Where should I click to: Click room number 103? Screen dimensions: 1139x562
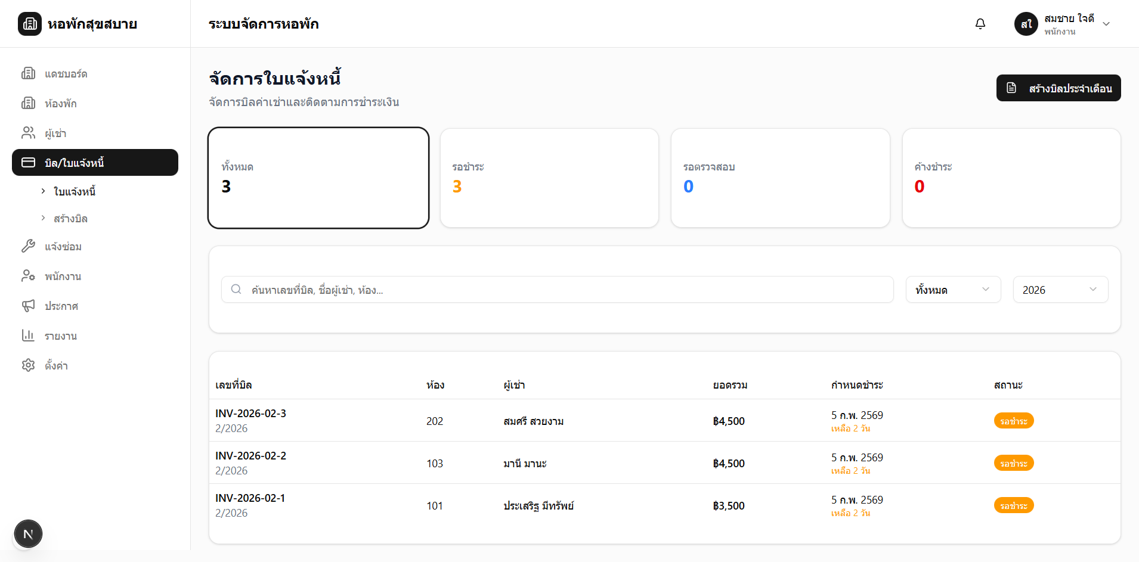(435, 464)
